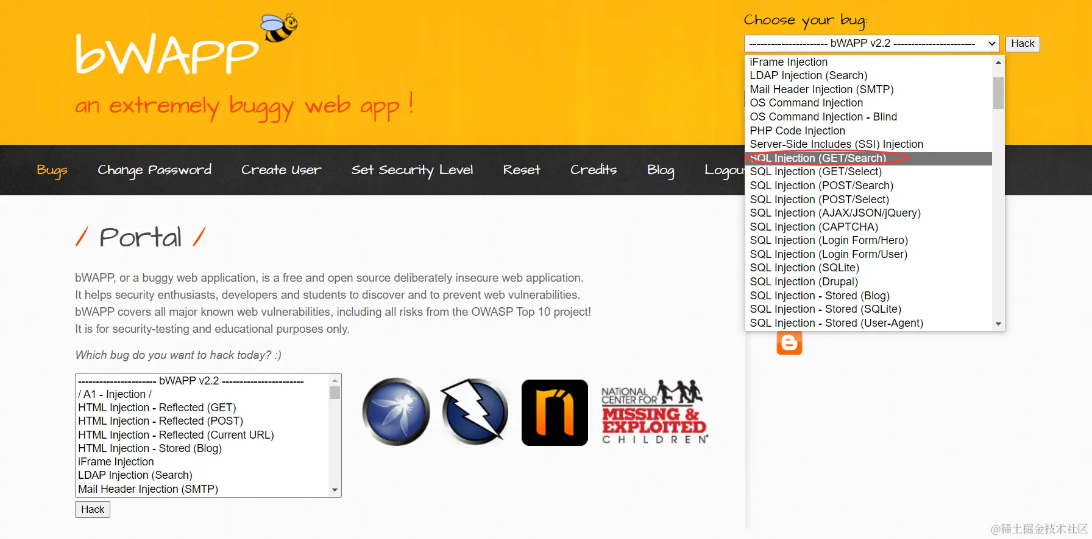Choose HTML Injection - Reflected (Current URL)

(x=202, y=435)
